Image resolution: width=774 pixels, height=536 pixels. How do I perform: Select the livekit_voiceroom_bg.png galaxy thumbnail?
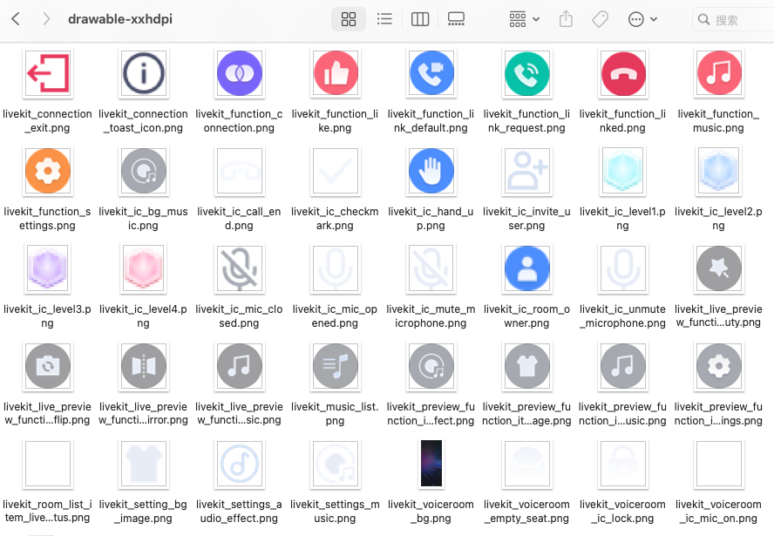pyautogui.click(x=431, y=464)
